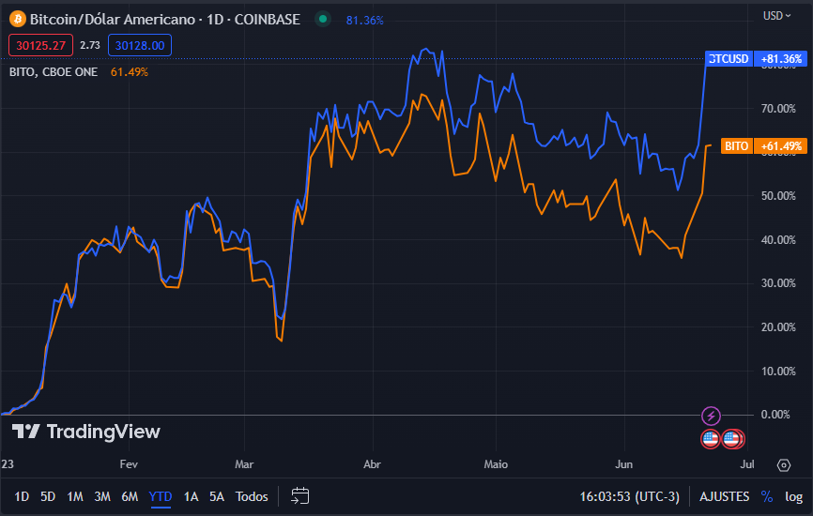Click the Jun label on time axis
813x516 pixels.
coord(623,464)
